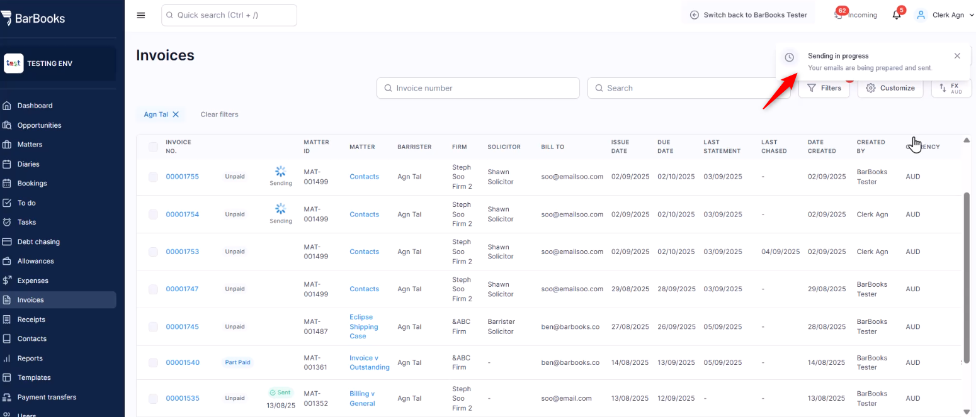Viewport: 976px width, 417px height.
Task: Open the FX AUD currency selector
Action: tap(951, 88)
